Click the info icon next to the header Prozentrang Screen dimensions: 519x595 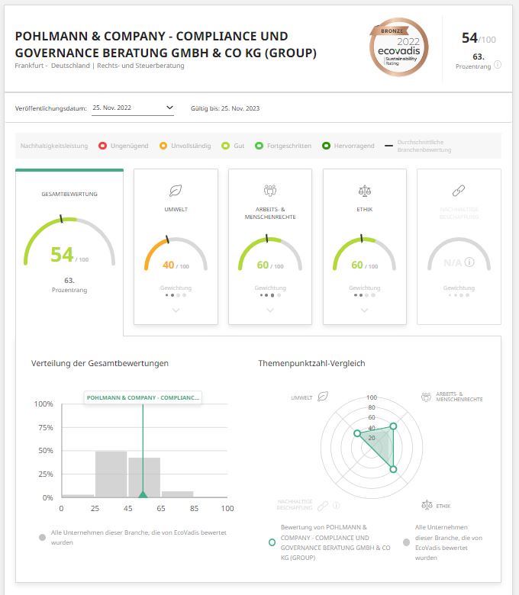click(498, 65)
